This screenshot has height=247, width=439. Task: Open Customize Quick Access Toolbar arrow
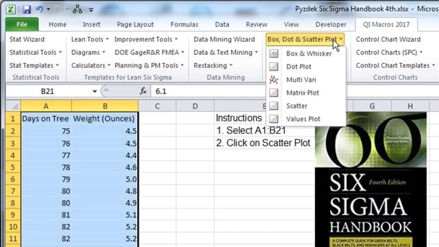(x=91, y=10)
